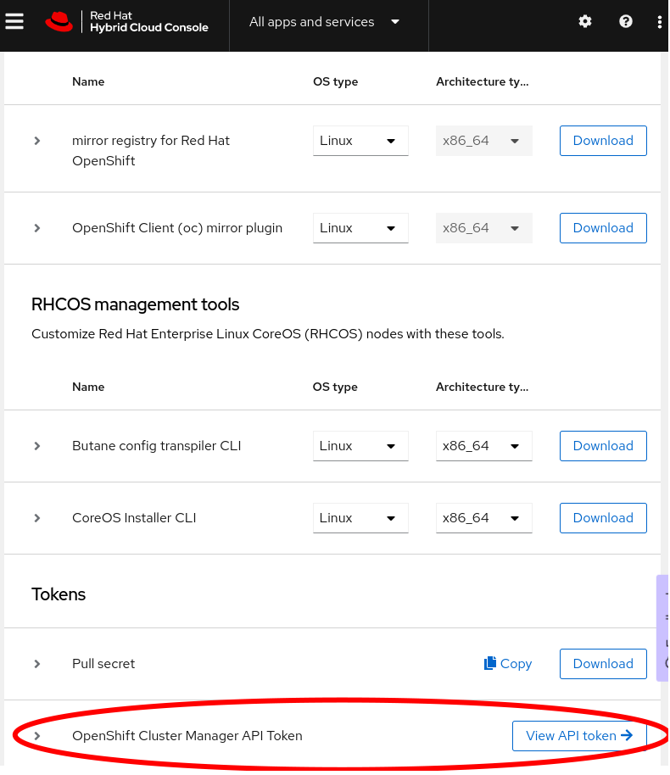Image resolution: width=670 pixels, height=775 pixels.
Task: Download the pull secret file
Action: point(603,664)
